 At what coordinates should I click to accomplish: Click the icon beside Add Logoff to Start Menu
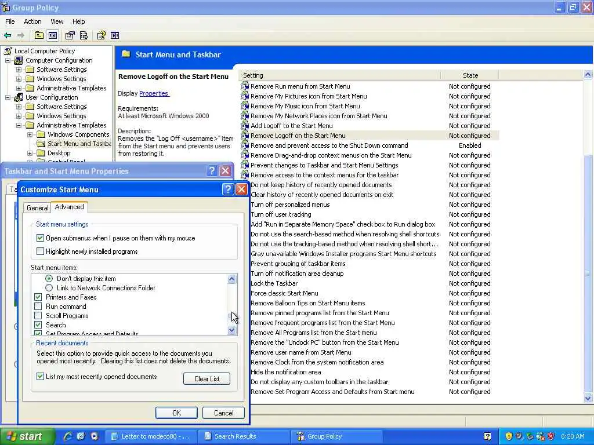pos(245,126)
